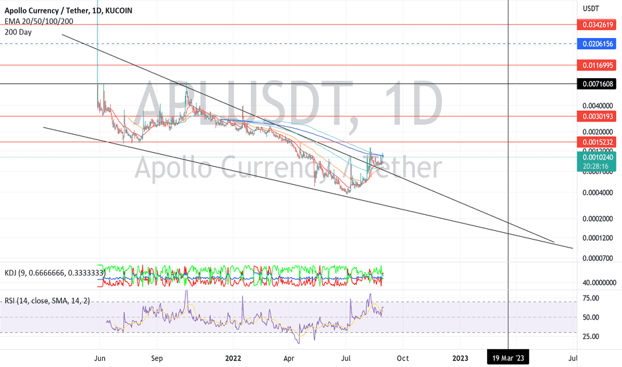Select the 0.0206156 blue price label
Viewport: 622px width, 367px height.
597,44
